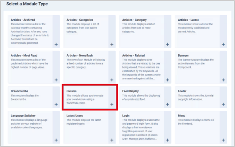Click the 'Select a Module Type' heading
The image size is (235, 147).
coord(27,4)
